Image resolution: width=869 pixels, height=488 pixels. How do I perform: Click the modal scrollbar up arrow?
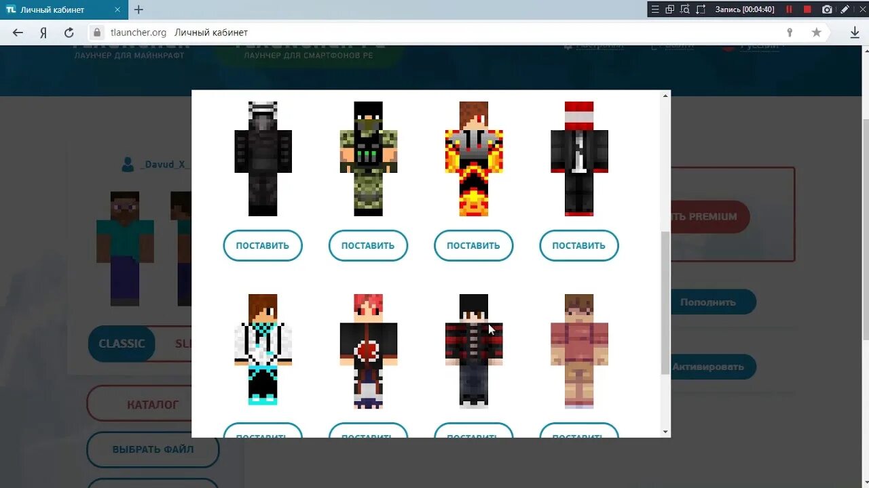pos(665,96)
